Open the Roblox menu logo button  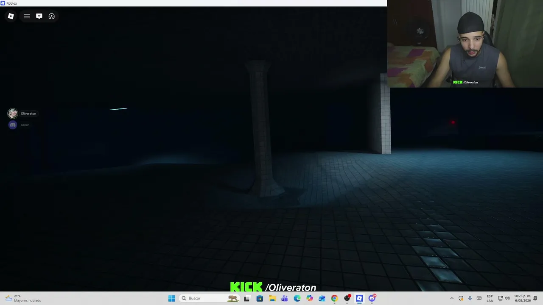pyautogui.click(x=11, y=16)
